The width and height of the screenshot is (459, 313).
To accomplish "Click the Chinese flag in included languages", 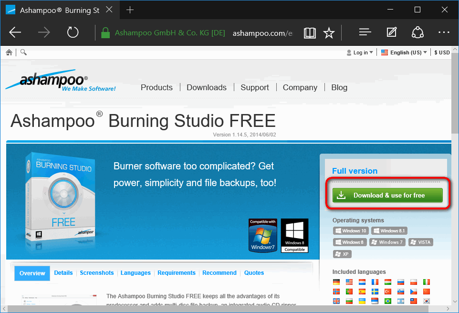I will click(427, 292).
